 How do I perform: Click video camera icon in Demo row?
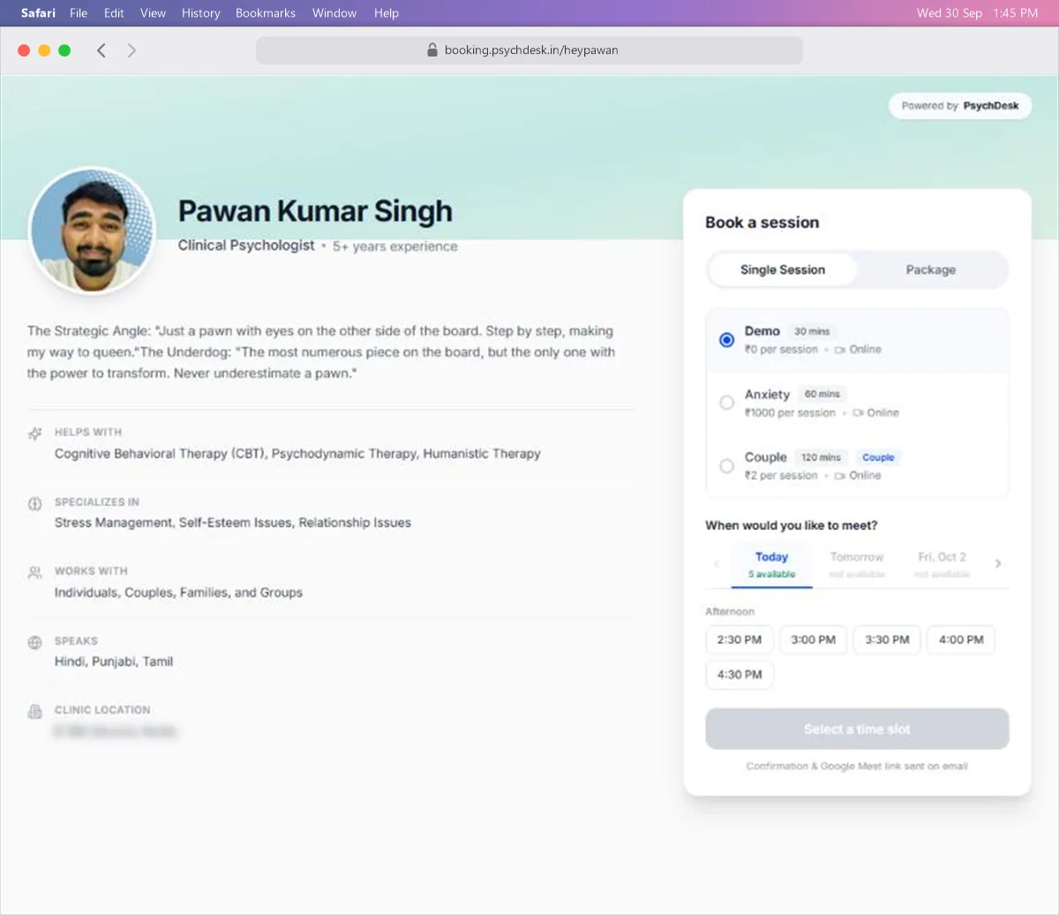840,350
